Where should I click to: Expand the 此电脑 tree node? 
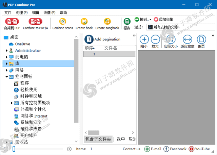pos(6,57)
